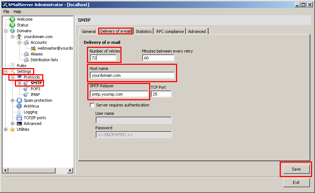Click the Logging icon
This screenshot has height=193, width=315.
[19, 112]
